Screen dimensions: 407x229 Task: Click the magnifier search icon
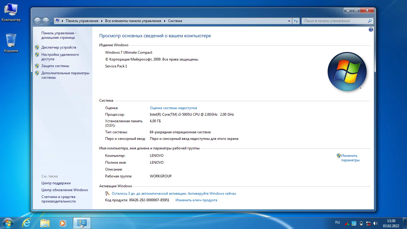tap(370, 21)
